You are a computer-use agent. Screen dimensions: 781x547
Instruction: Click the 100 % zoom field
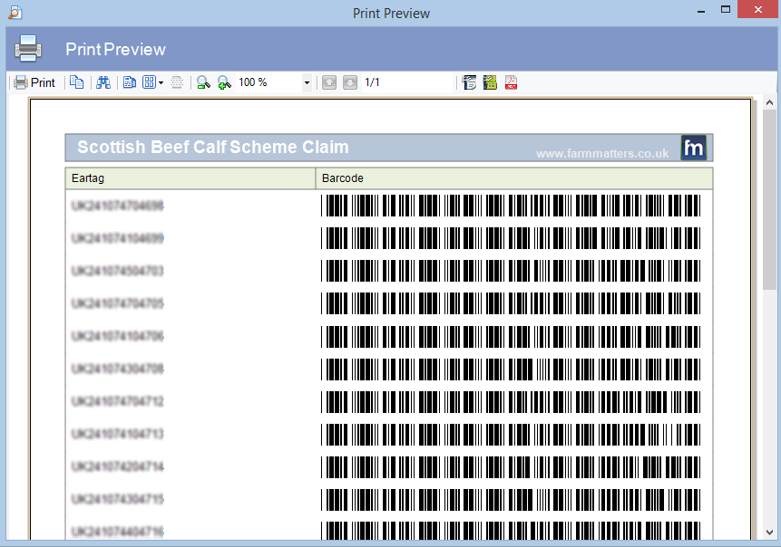tap(269, 82)
